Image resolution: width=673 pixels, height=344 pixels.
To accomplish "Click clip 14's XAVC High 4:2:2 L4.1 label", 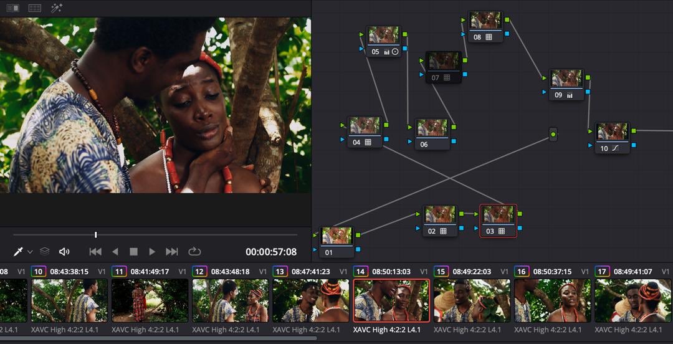I will coord(387,330).
